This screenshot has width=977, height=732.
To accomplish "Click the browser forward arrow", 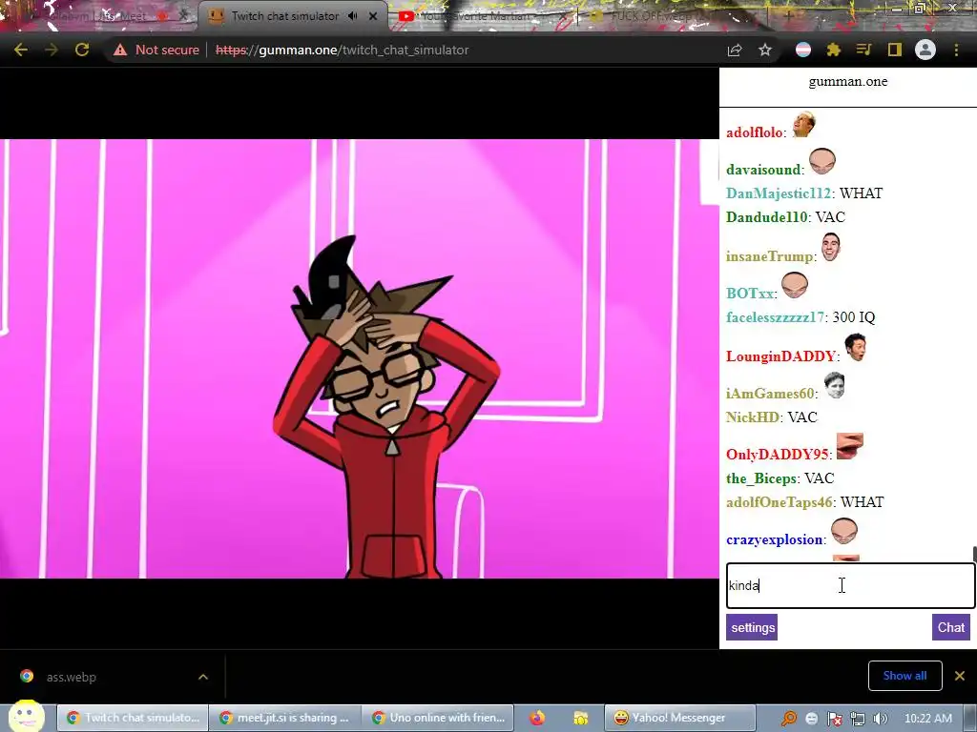I will [52, 50].
